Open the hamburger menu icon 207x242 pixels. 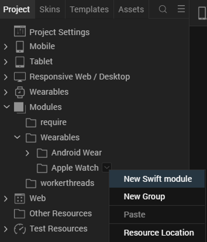tap(181, 9)
